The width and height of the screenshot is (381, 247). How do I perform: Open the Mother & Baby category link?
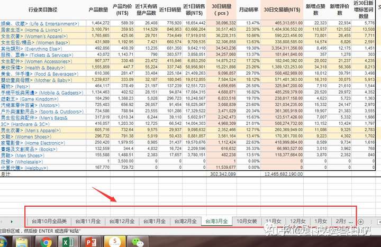(36, 80)
